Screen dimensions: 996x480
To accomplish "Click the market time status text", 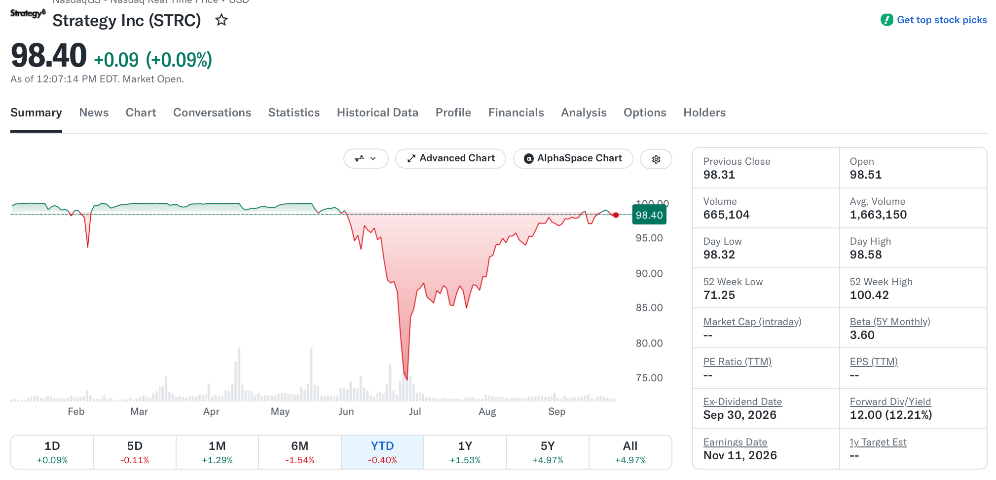I will 97,79.
